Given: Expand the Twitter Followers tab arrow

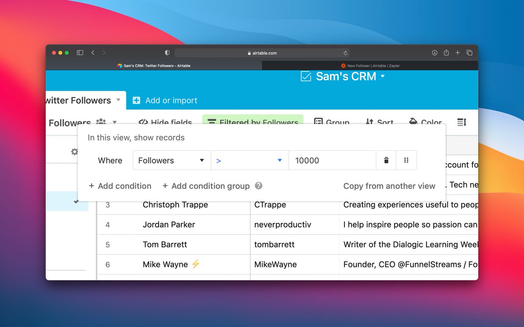Looking at the screenshot, I should [118, 100].
